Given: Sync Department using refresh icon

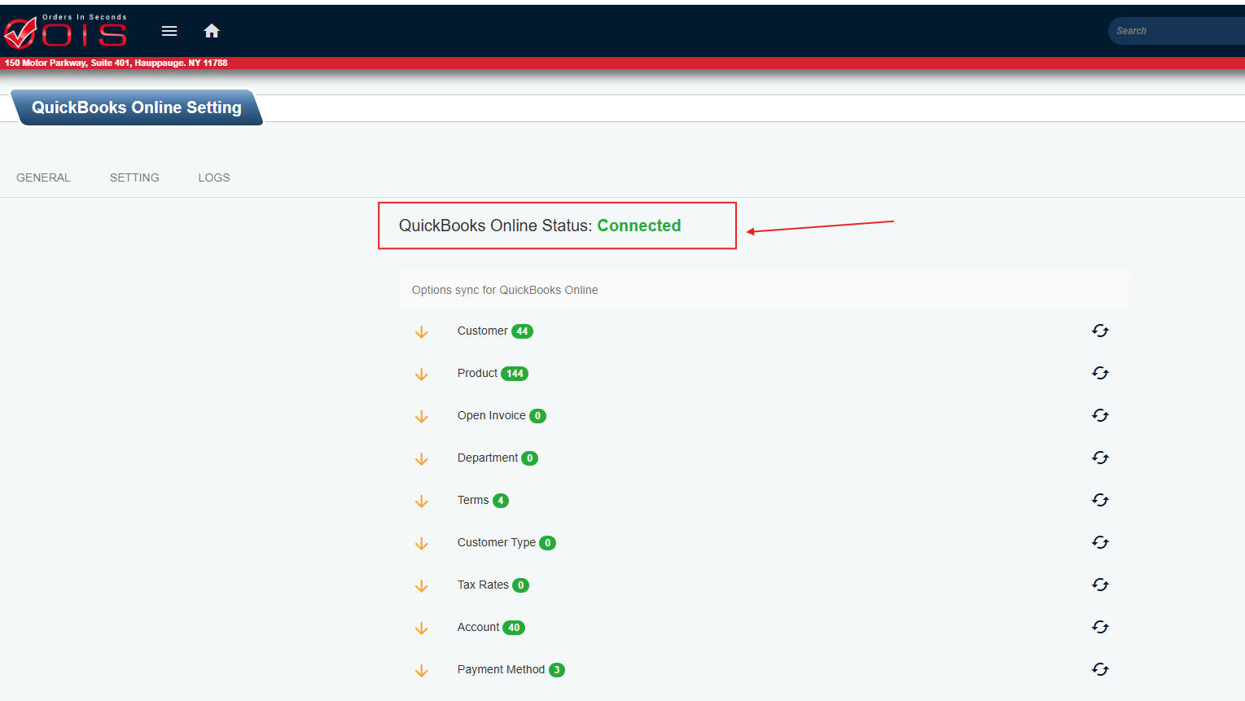Looking at the screenshot, I should [1100, 458].
